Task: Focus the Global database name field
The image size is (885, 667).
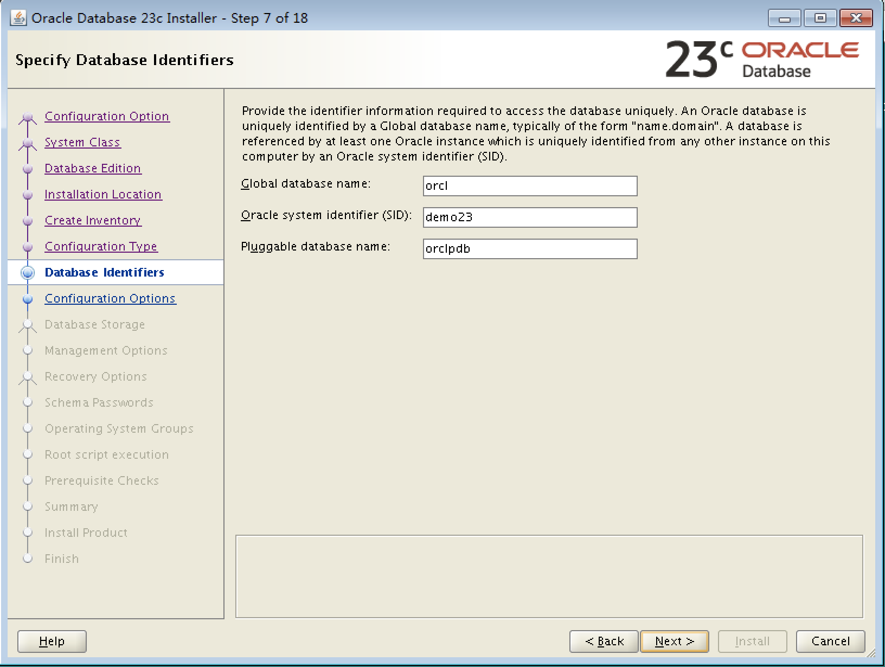Action: click(530, 186)
